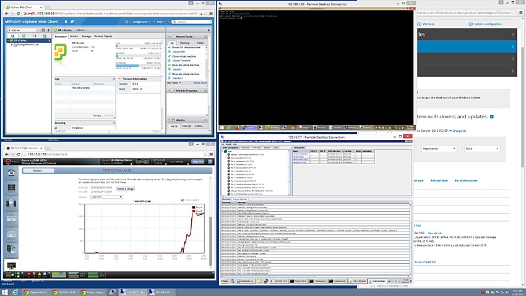Click the storage console address bar
Image resolution: width=526 pixels, height=296 pixels.
pos(114,154)
